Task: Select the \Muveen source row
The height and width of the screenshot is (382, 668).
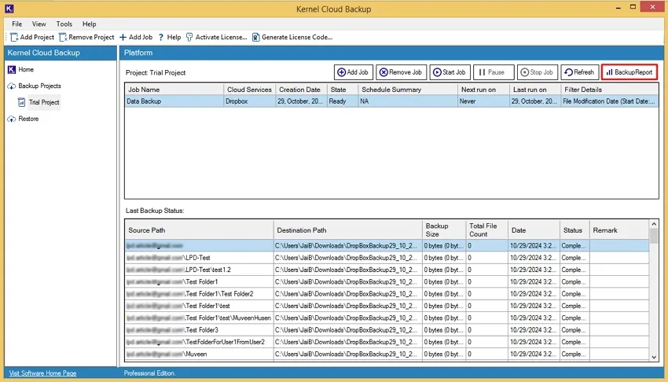Action: click(387, 354)
